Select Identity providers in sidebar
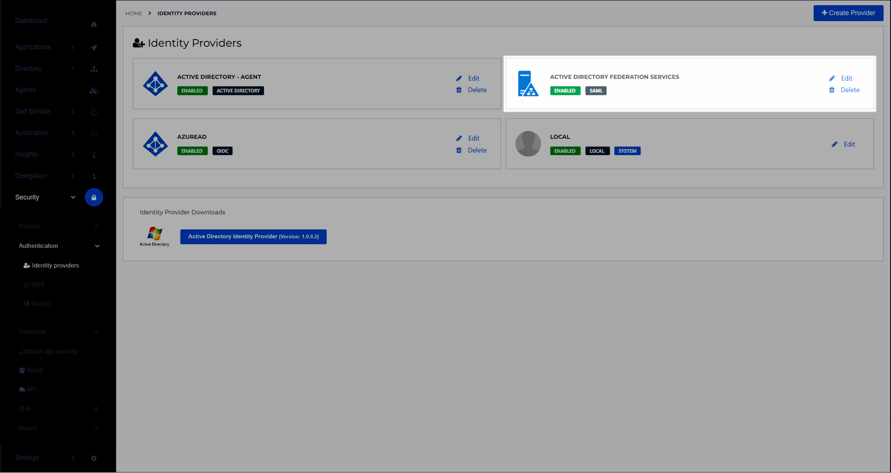Viewport: 891px width, 473px height. (51, 266)
